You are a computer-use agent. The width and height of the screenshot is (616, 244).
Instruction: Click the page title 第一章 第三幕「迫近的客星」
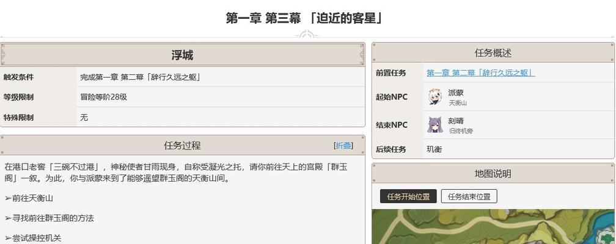pos(304,18)
